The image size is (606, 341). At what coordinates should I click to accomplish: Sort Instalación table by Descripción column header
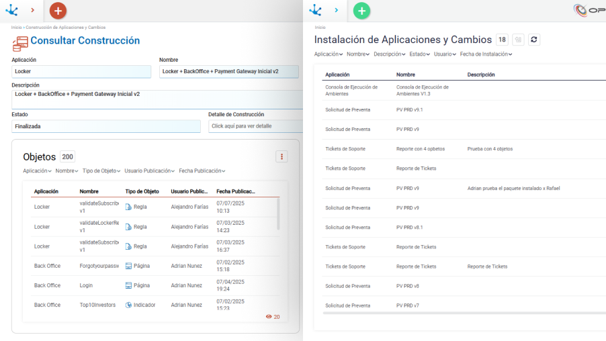(481, 75)
